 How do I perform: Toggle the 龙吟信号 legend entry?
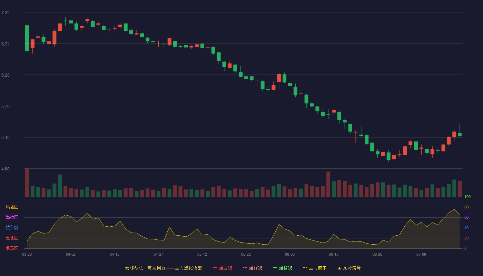click(x=349, y=268)
